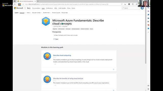Open the Documentation menu item
The width and height of the screenshot is (163, 91).
coord(36,8)
